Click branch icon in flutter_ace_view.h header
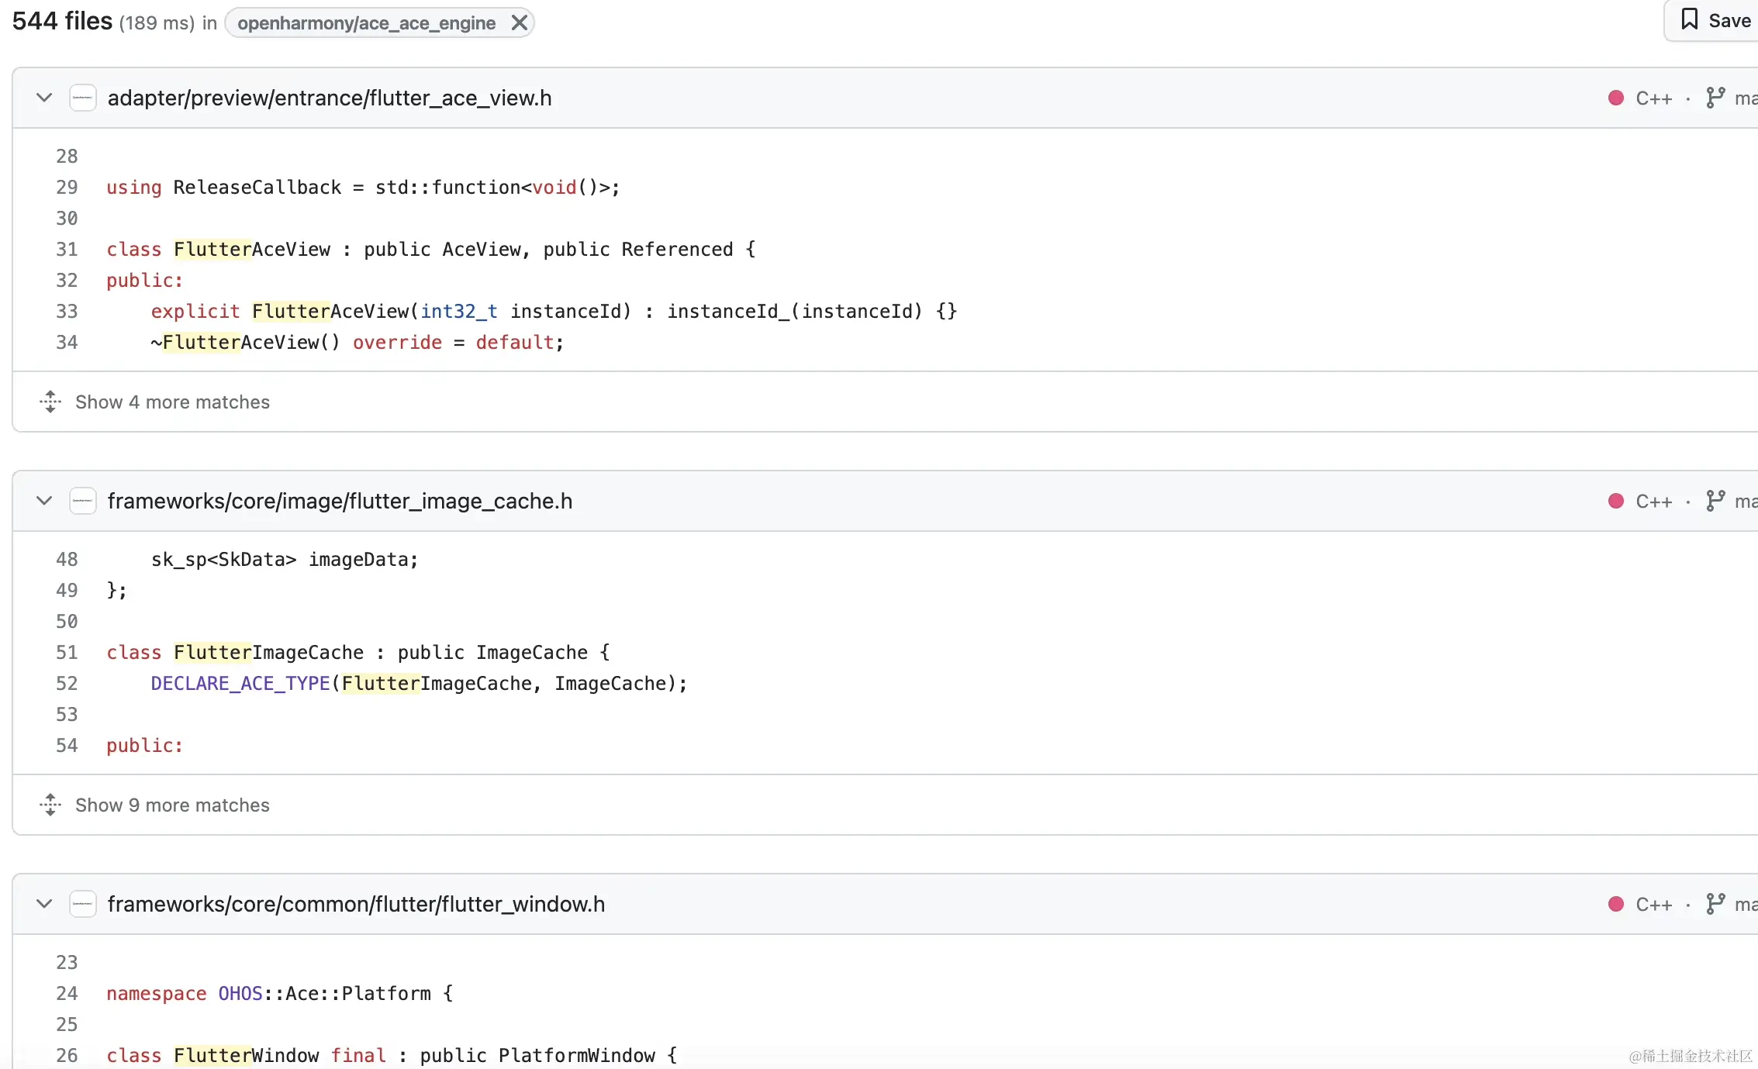The width and height of the screenshot is (1758, 1069). (1715, 98)
